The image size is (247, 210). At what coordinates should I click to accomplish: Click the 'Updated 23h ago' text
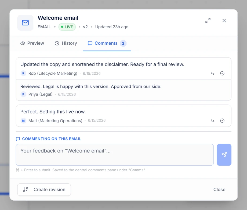tap(112, 27)
